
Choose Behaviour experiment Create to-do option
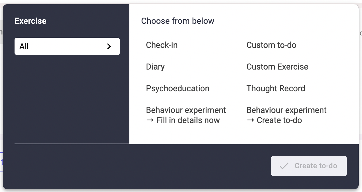tap(287, 115)
